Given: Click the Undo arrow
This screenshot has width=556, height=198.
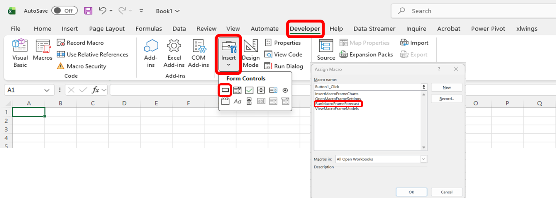Looking at the screenshot, I should (102, 11).
